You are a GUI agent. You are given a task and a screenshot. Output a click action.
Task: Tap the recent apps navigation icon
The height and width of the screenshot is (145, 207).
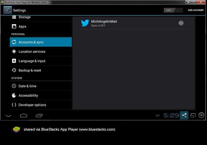click(x=39, y=116)
